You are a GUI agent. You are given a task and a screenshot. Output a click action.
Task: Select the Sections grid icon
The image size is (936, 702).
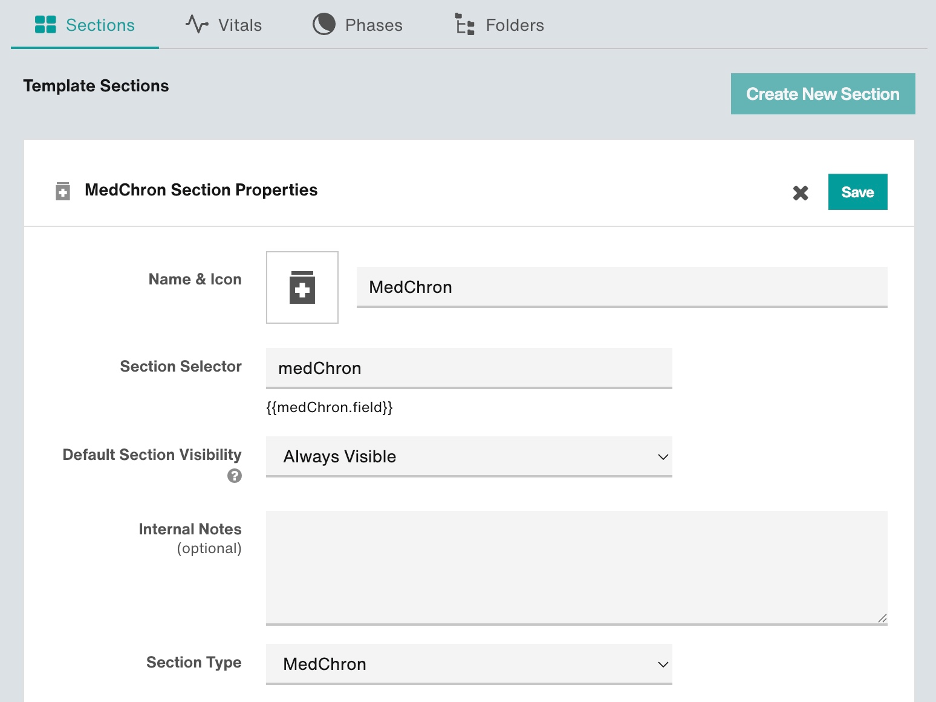click(45, 24)
